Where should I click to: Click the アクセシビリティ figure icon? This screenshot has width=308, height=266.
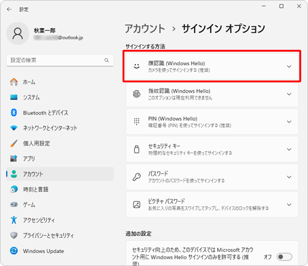point(14,220)
